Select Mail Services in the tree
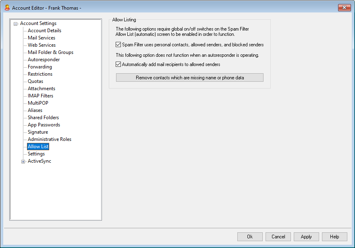This screenshot has height=248, width=355. (42, 38)
